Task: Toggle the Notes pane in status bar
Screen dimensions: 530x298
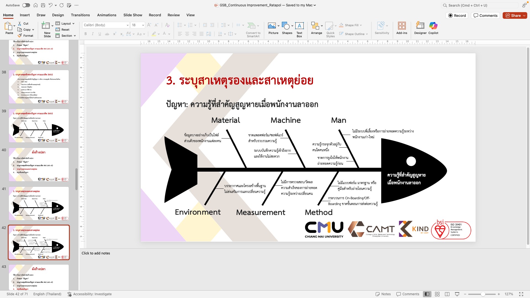Action: [x=383, y=294]
